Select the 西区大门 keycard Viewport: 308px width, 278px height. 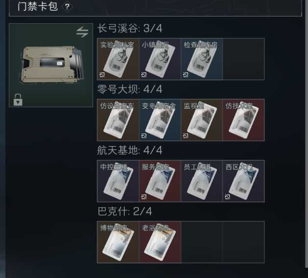point(243,181)
